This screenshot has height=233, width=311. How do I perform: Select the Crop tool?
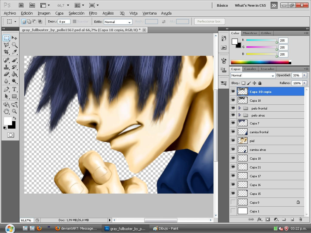point(7,52)
